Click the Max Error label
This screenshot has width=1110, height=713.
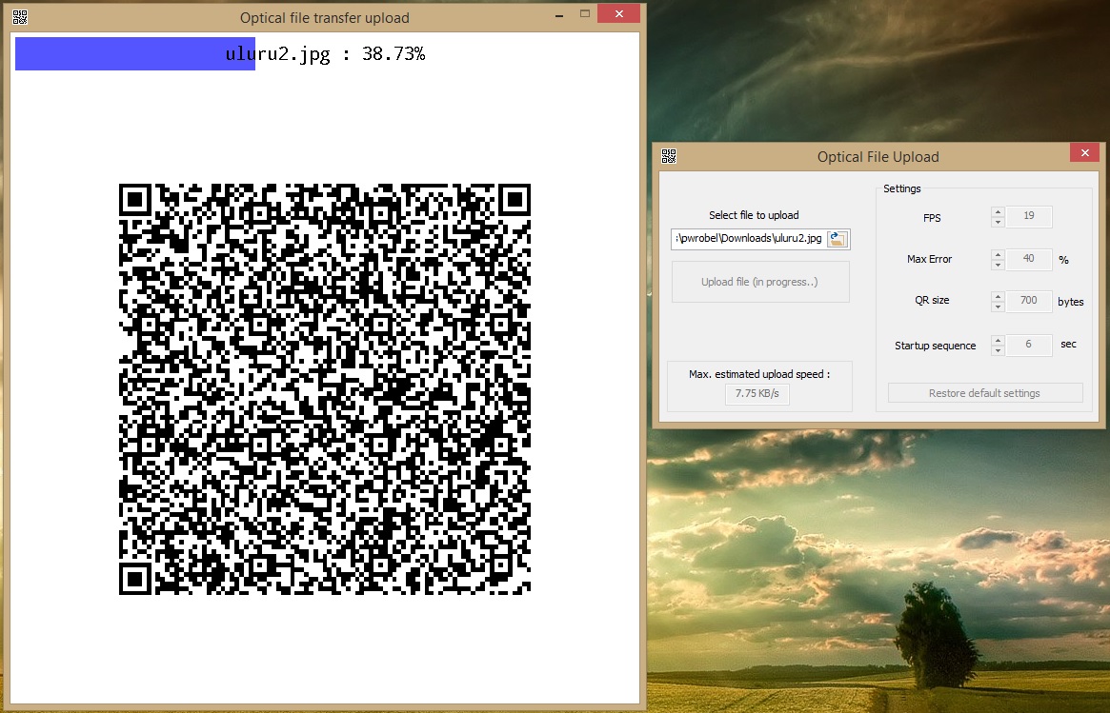pyautogui.click(x=930, y=260)
